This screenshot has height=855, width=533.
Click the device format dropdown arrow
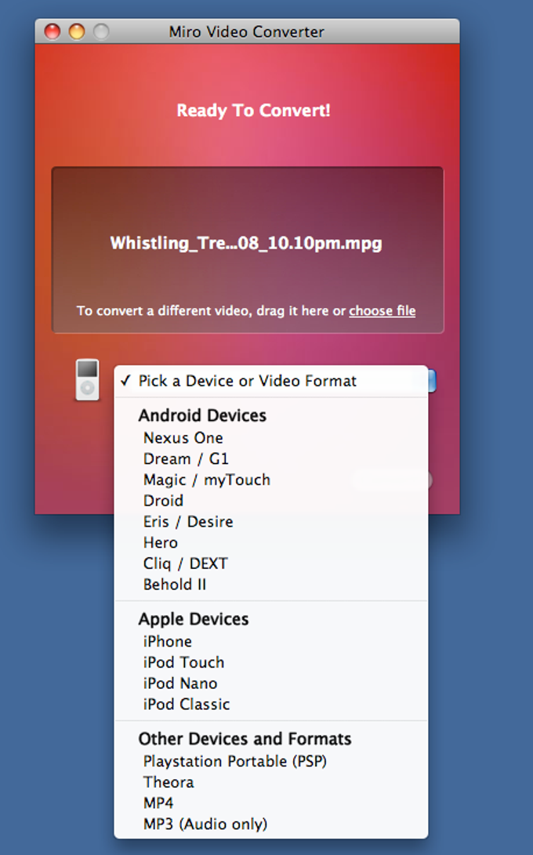pyautogui.click(x=432, y=381)
